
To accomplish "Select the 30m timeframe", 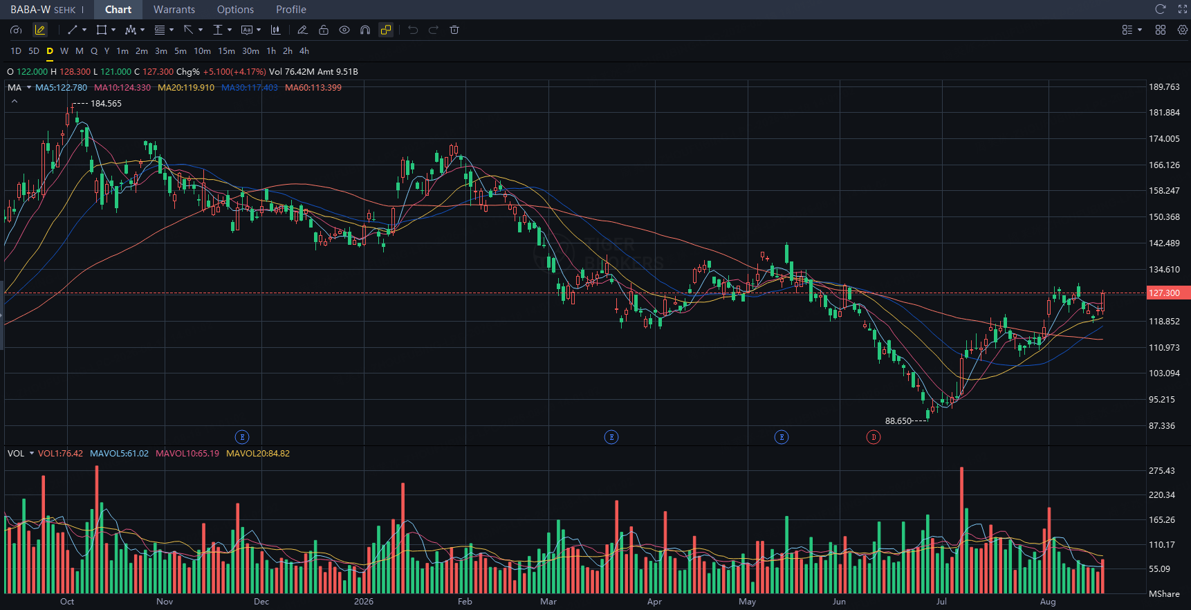I will click(x=250, y=51).
